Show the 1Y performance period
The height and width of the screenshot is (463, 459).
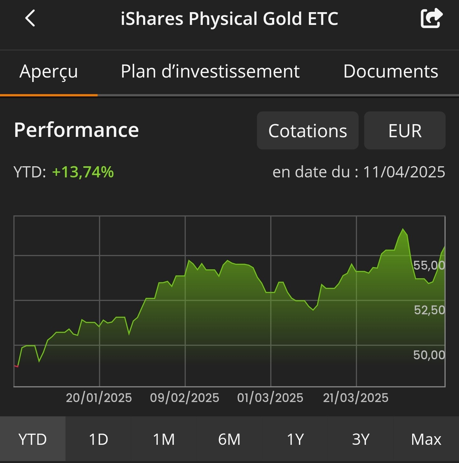pos(295,439)
